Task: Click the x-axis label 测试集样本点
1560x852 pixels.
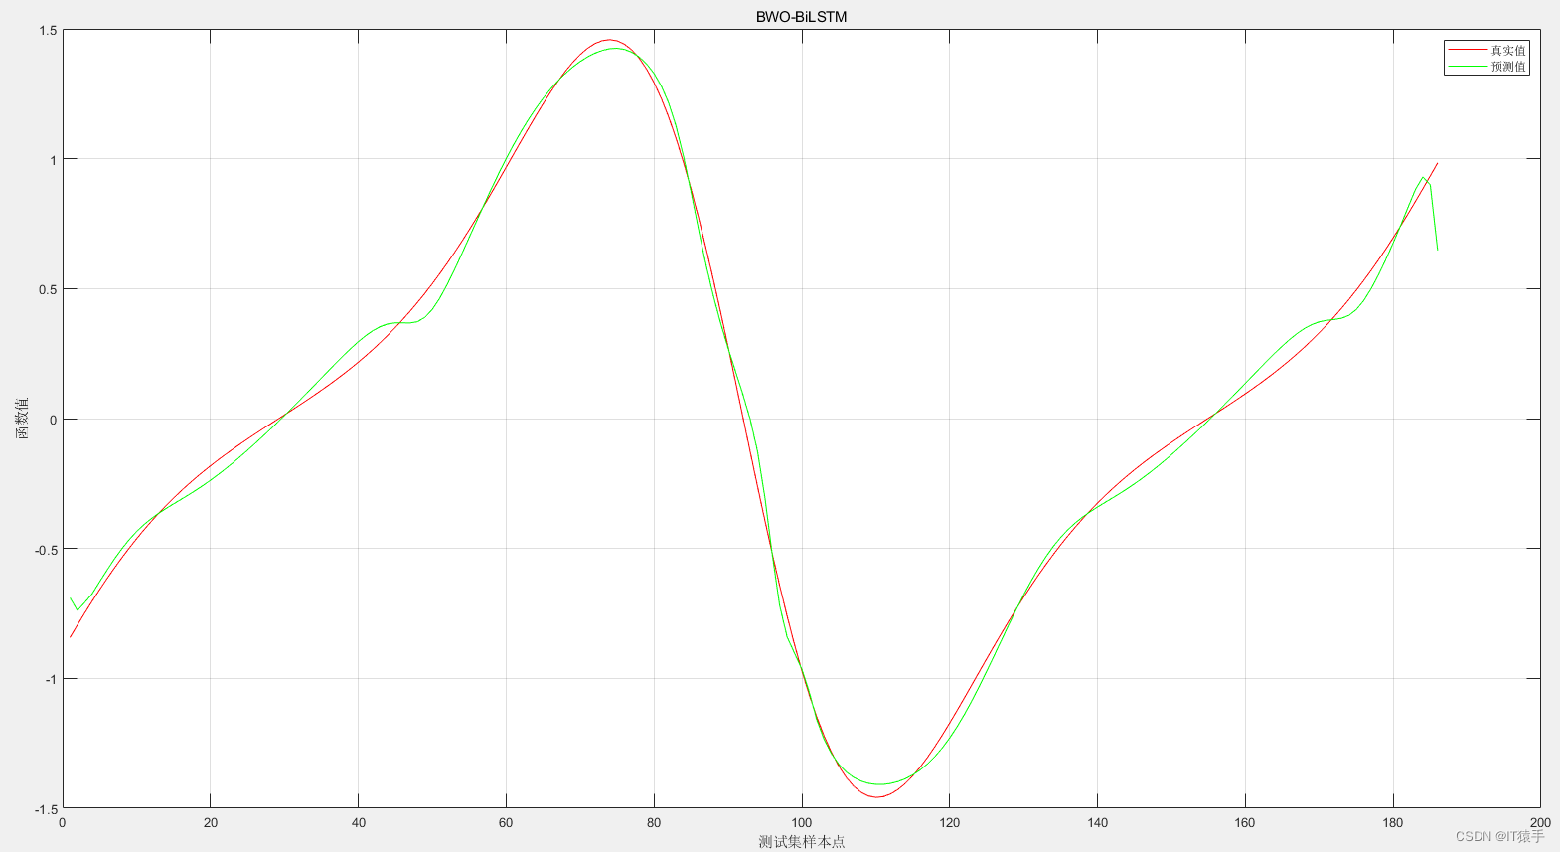Action: point(801,841)
